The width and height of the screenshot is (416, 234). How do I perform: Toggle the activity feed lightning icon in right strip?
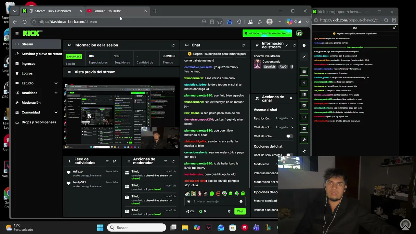[304, 83]
